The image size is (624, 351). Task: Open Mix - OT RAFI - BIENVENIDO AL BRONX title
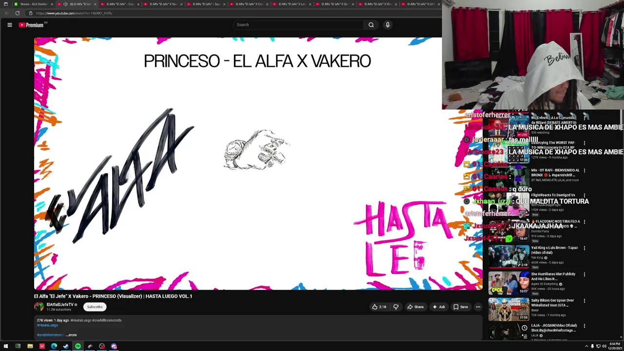pos(555,173)
